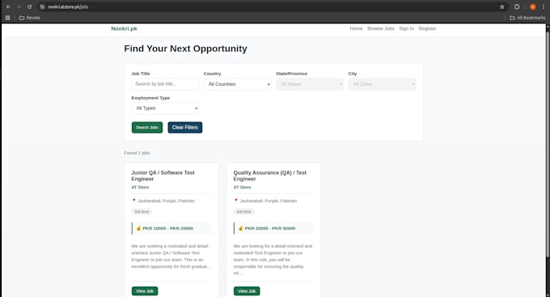This screenshot has height=297, width=550.
Task: Click 'Find Your Next Opportunity' heading
Action: (x=185, y=49)
